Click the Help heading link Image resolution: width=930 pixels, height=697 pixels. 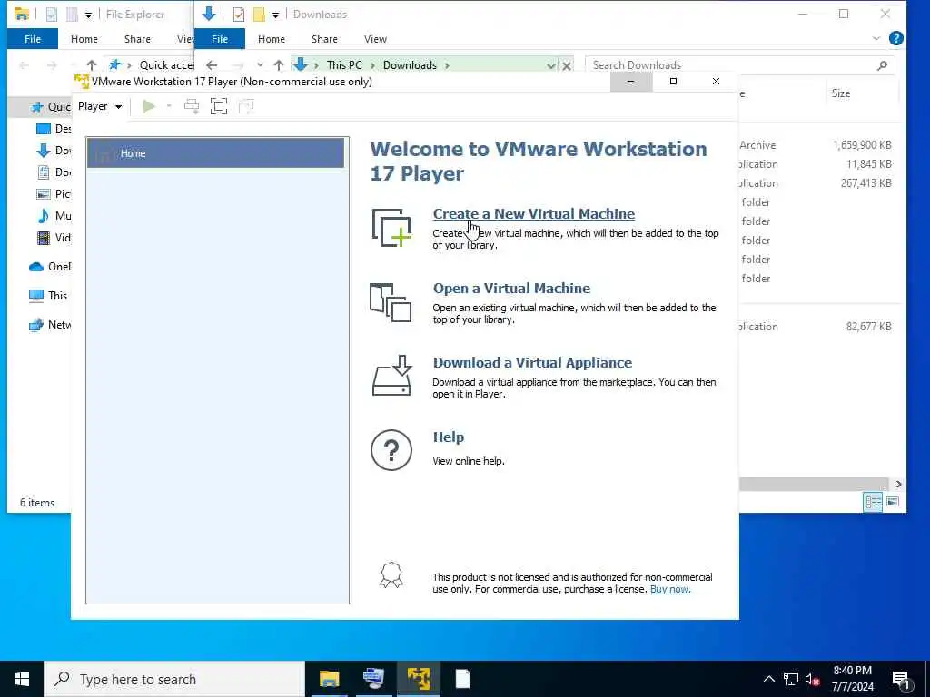(x=449, y=437)
